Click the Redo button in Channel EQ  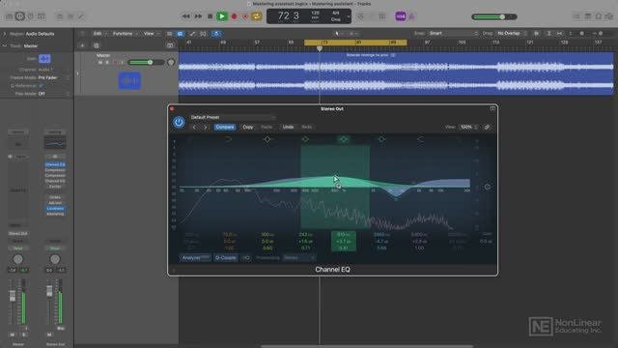coord(307,127)
